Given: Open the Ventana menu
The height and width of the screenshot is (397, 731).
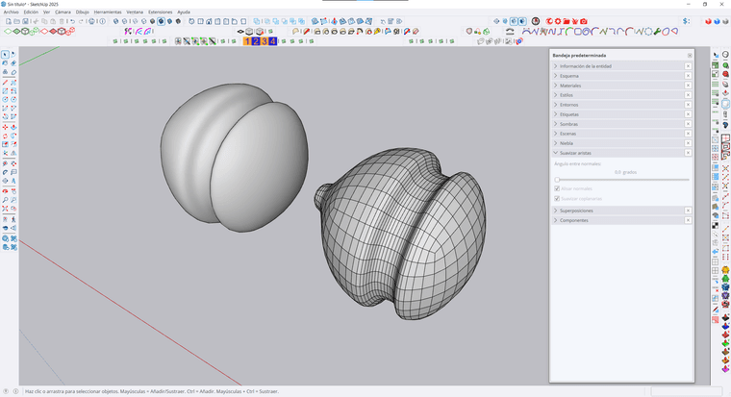Looking at the screenshot, I should tap(135, 12).
